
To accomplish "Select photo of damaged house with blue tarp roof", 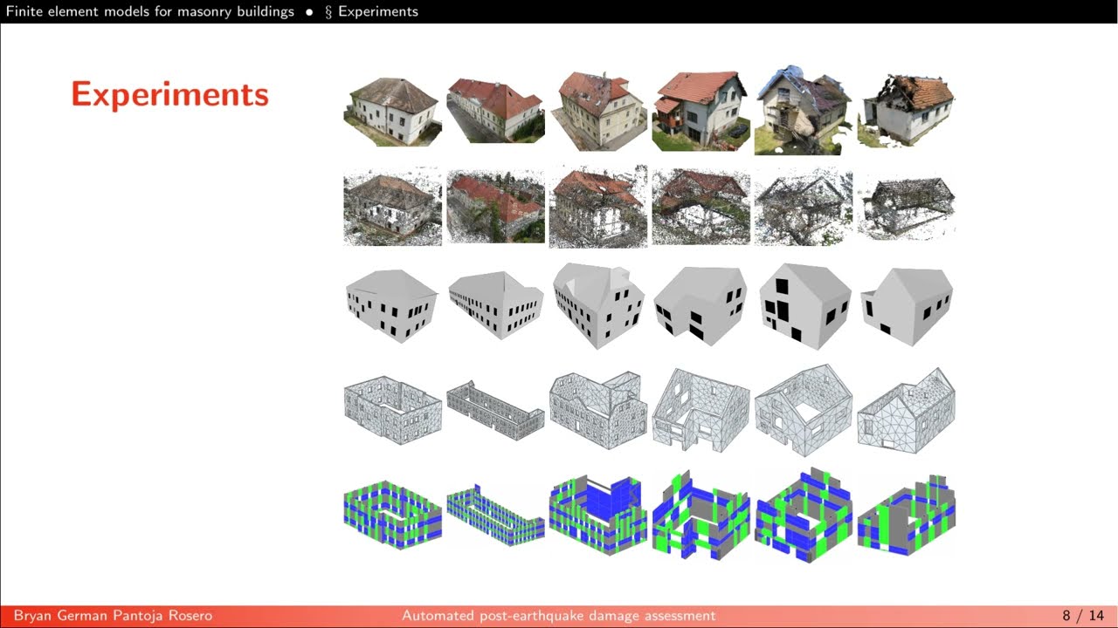I will pyautogui.click(x=804, y=110).
